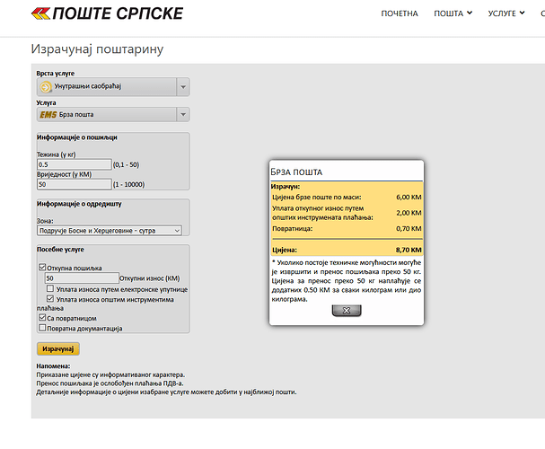
Task: Focus the Вриједност value input field
Action: (x=75, y=184)
